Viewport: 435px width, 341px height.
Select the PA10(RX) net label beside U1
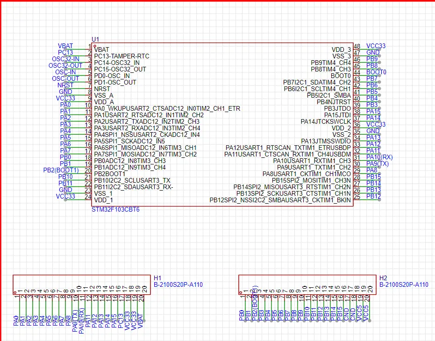[379, 157]
